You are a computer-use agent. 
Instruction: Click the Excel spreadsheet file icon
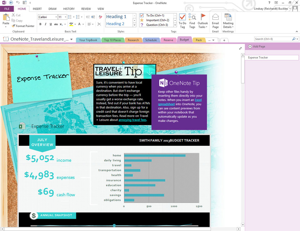tap(22, 126)
